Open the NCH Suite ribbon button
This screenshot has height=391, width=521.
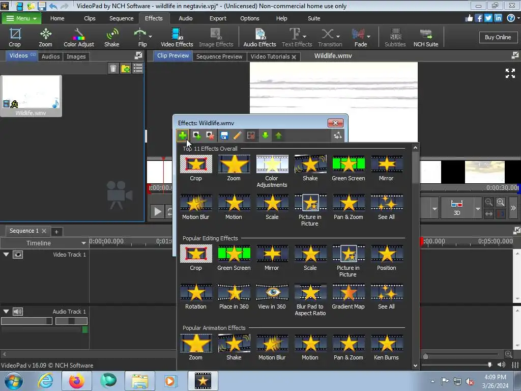point(426,37)
